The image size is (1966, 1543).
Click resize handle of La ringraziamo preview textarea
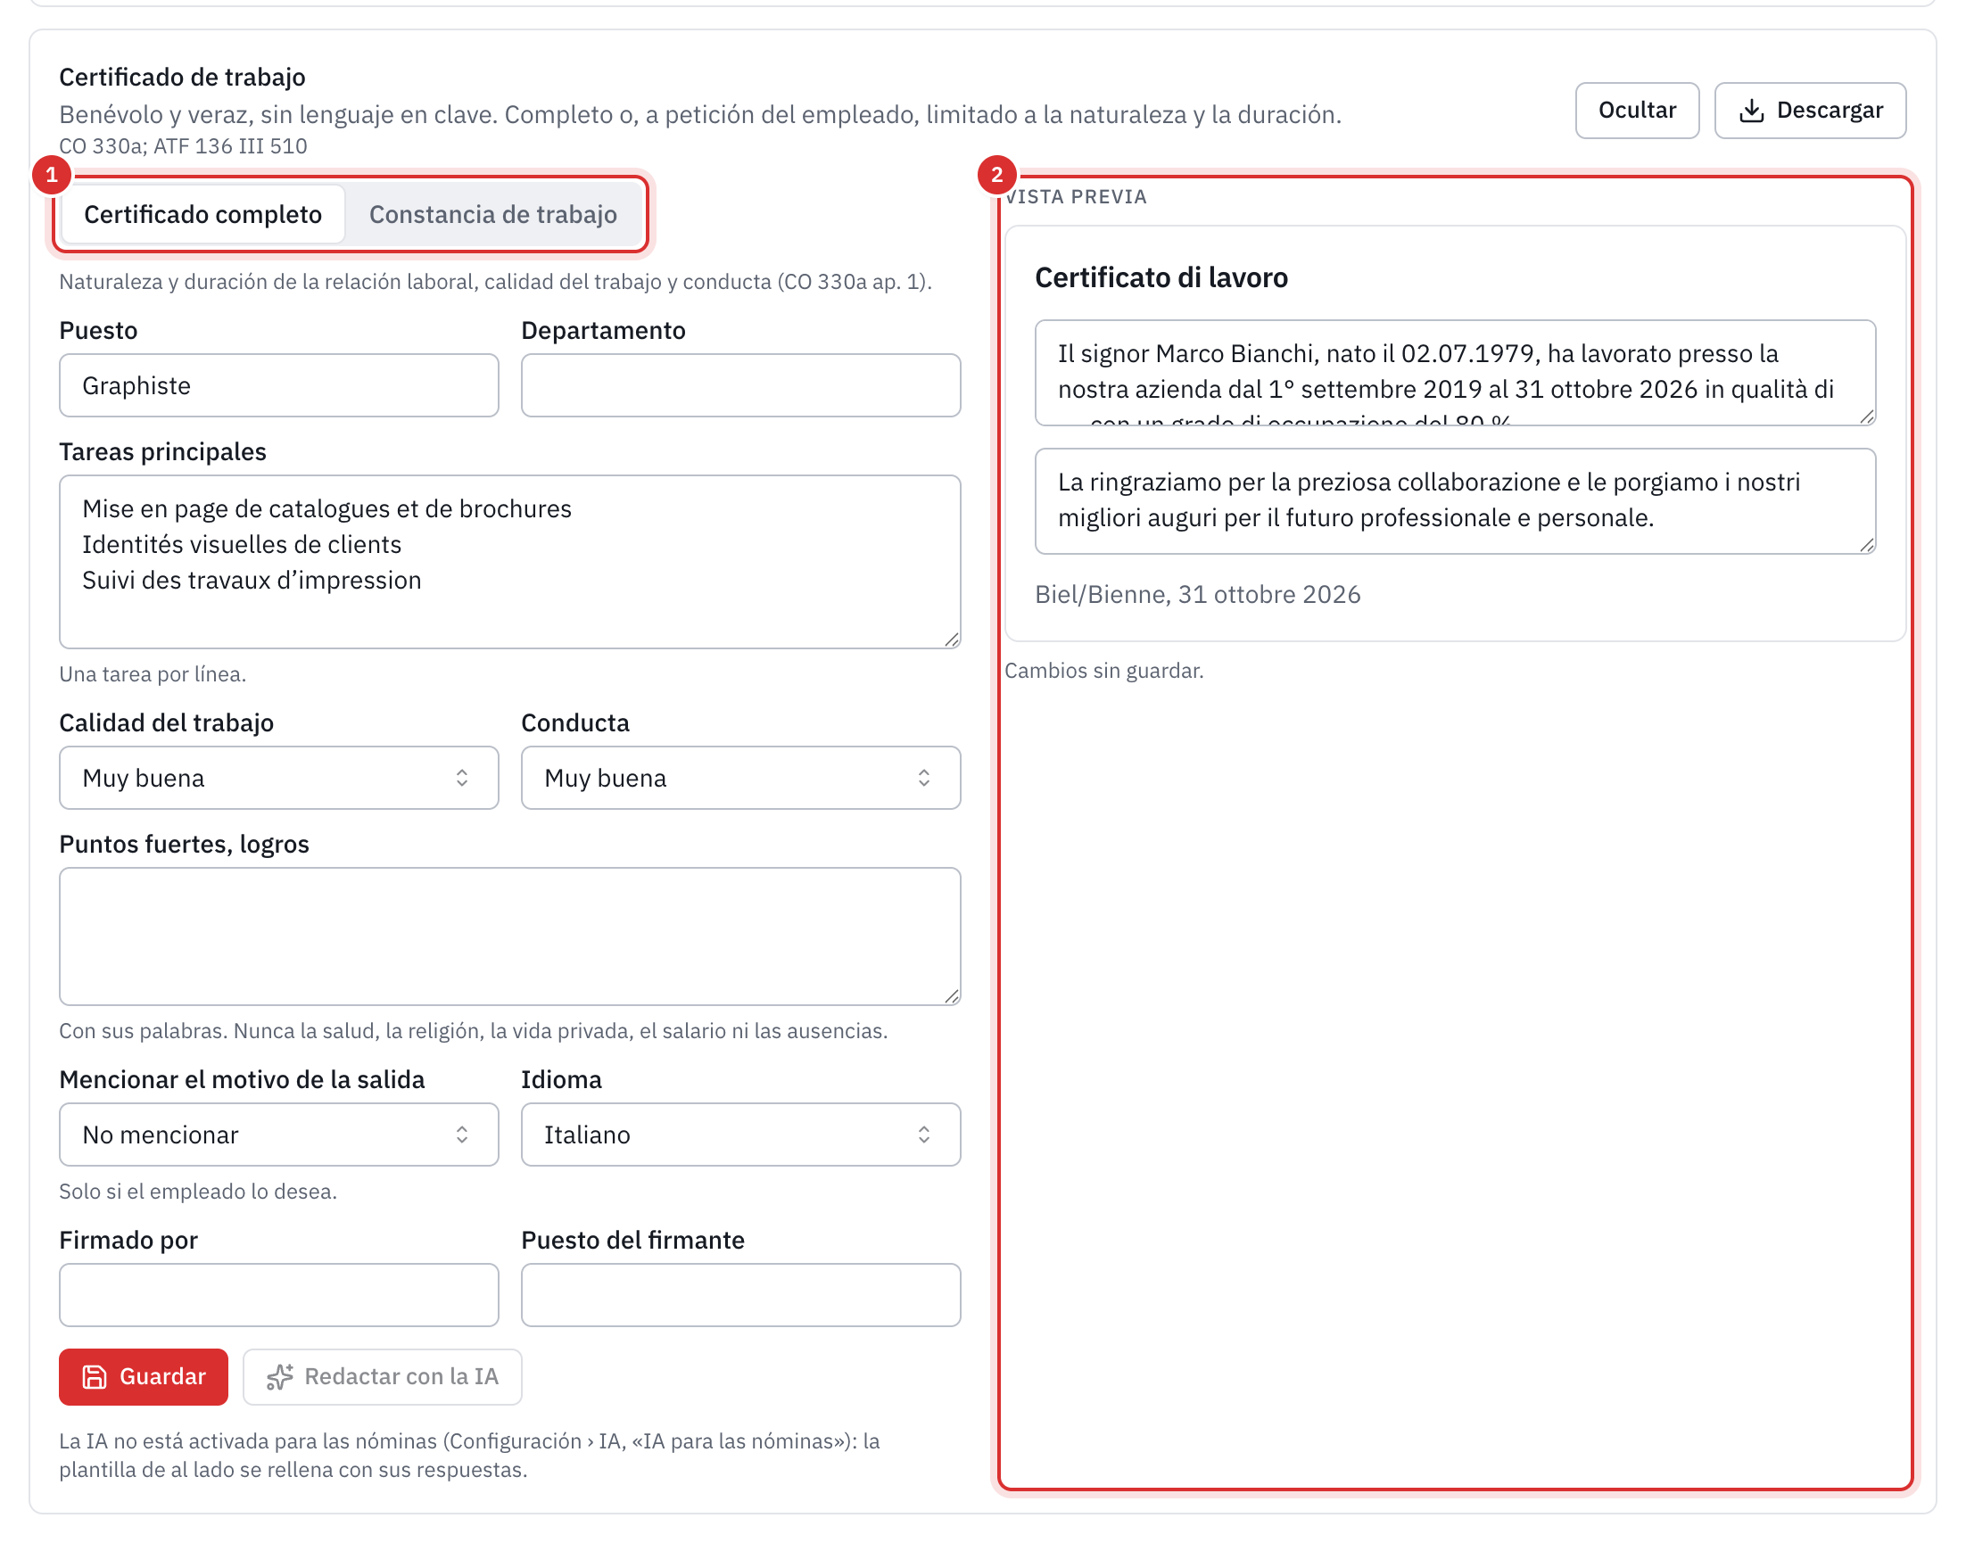click(1867, 545)
